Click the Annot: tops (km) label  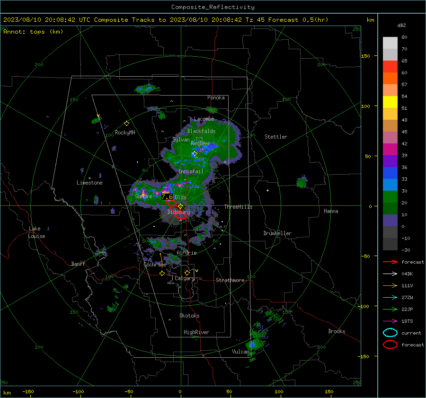pyautogui.click(x=33, y=32)
